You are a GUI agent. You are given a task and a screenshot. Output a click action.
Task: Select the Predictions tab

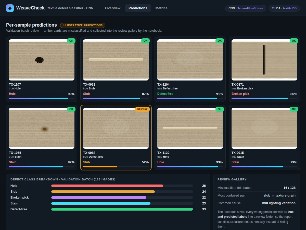[x=138, y=8]
